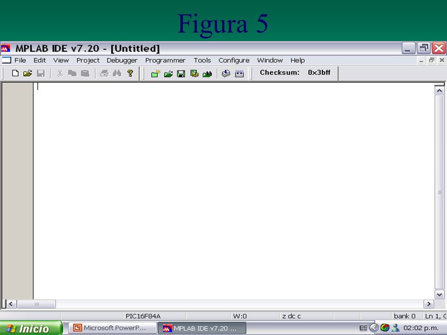
Task: Click the Cut scissors icon
Action: pyautogui.click(x=60, y=74)
